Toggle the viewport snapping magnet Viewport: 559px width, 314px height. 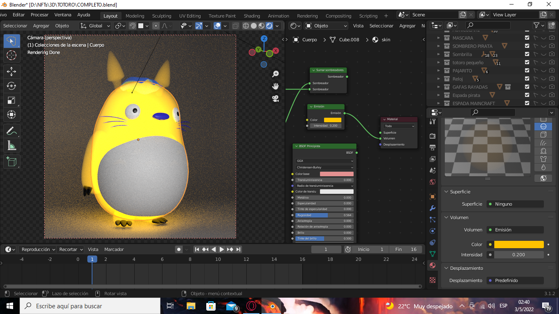pyautogui.click(x=133, y=26)
